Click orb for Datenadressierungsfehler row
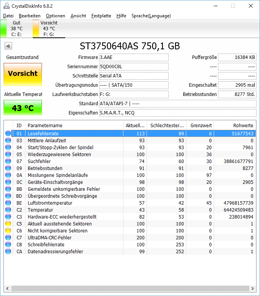This screenshot has height=296, width=260. coord(8,251)
